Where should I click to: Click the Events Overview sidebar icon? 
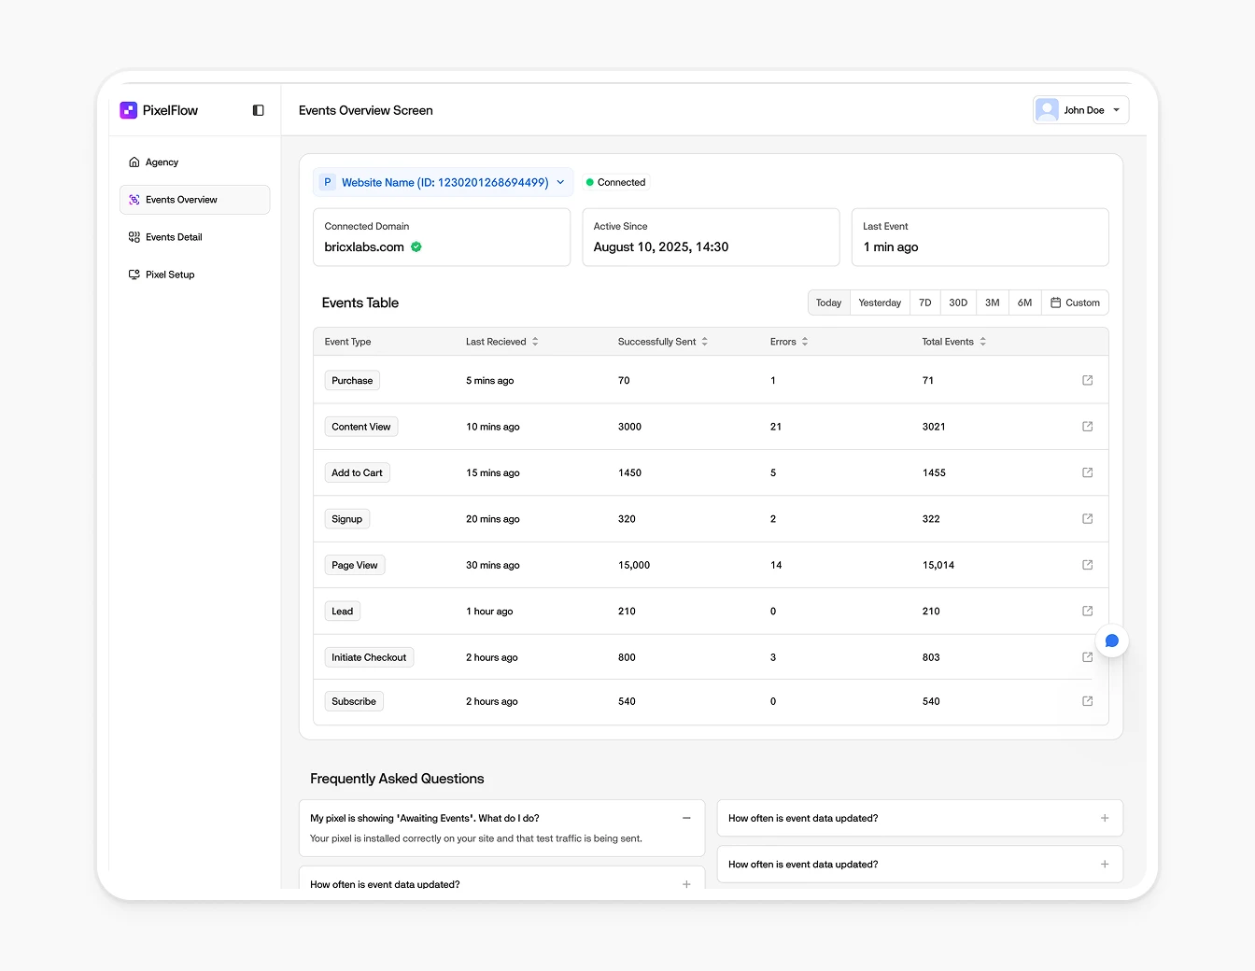[134, 199]
